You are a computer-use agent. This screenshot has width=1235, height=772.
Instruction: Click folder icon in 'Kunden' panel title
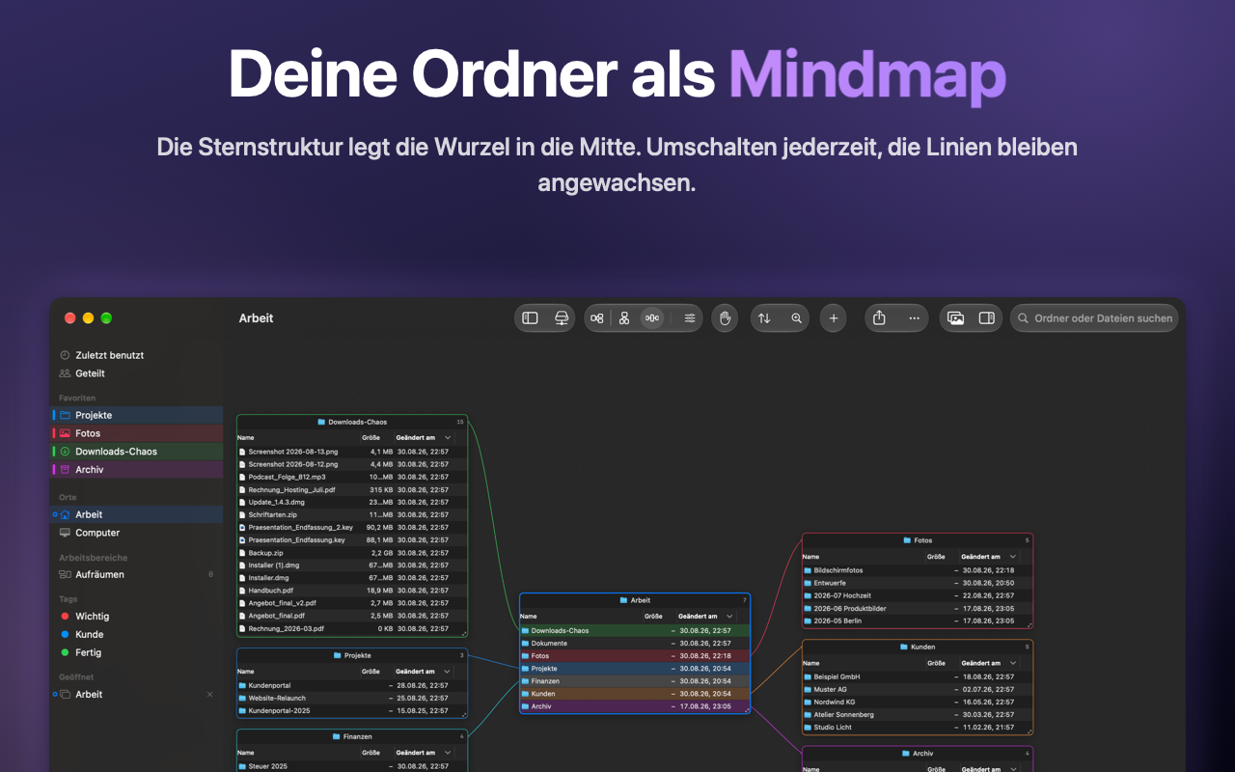pyautogui.click(x=904, y=647)
